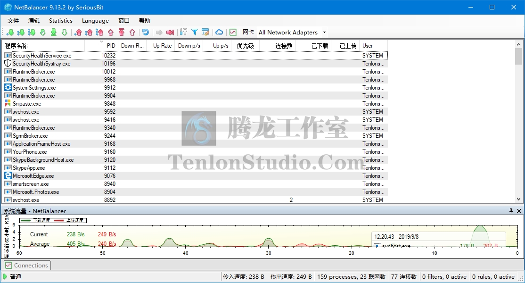Open settings via the wrench tools icon
The width and height of the screenshot is (525, 283).
(x=183, y=32)
